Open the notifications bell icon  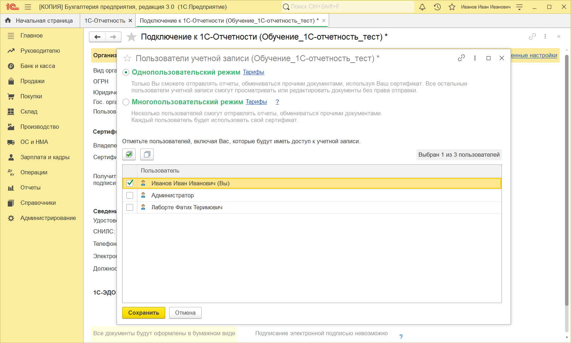422,7
